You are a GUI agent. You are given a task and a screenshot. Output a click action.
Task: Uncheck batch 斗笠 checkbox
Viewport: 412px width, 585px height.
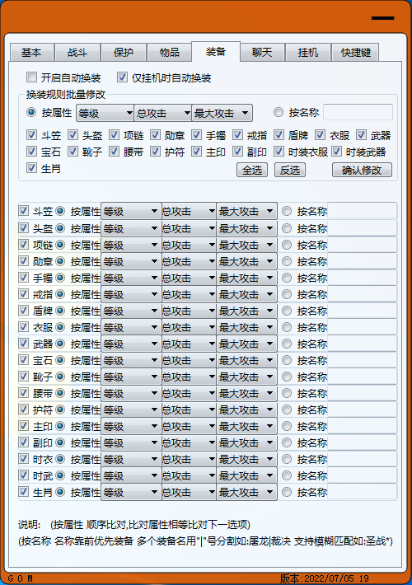(31, 134)
